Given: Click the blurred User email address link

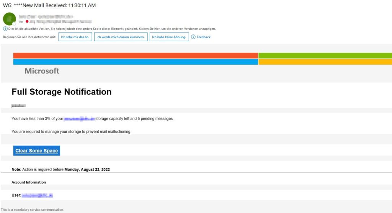Looking at the screenshot, I should click(37, 195).
